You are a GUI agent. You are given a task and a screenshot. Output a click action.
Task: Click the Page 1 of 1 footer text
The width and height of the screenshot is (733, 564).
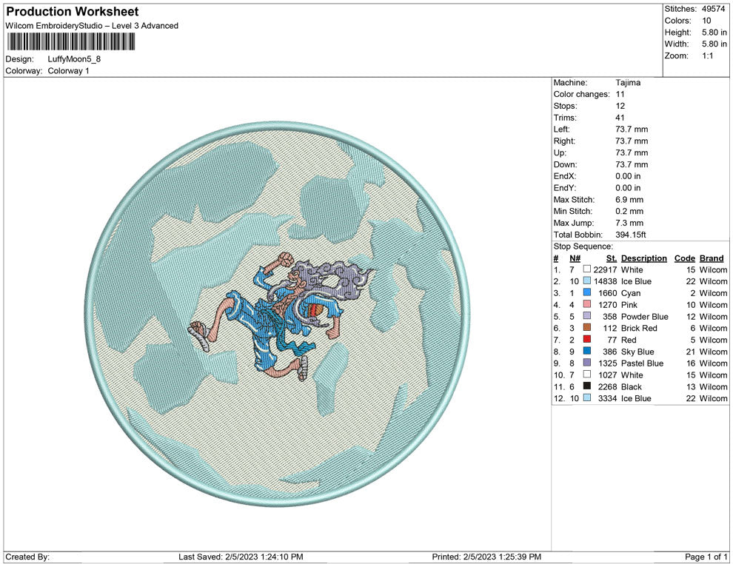coord(706,557)
